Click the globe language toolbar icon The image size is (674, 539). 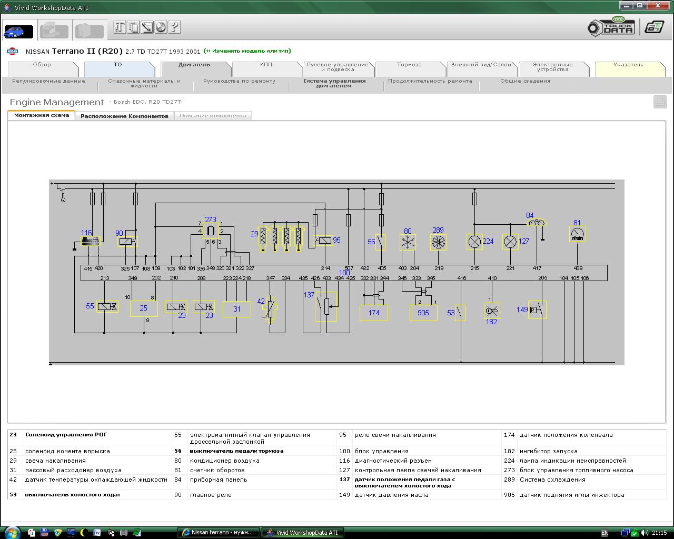(x=161, y=27)
